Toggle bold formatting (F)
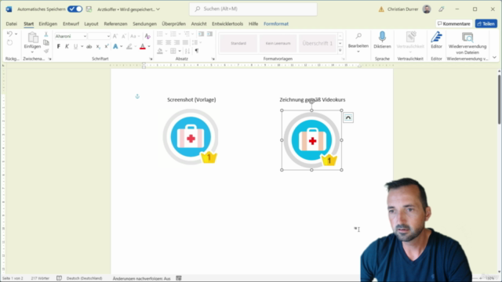 tap(58, 47)
